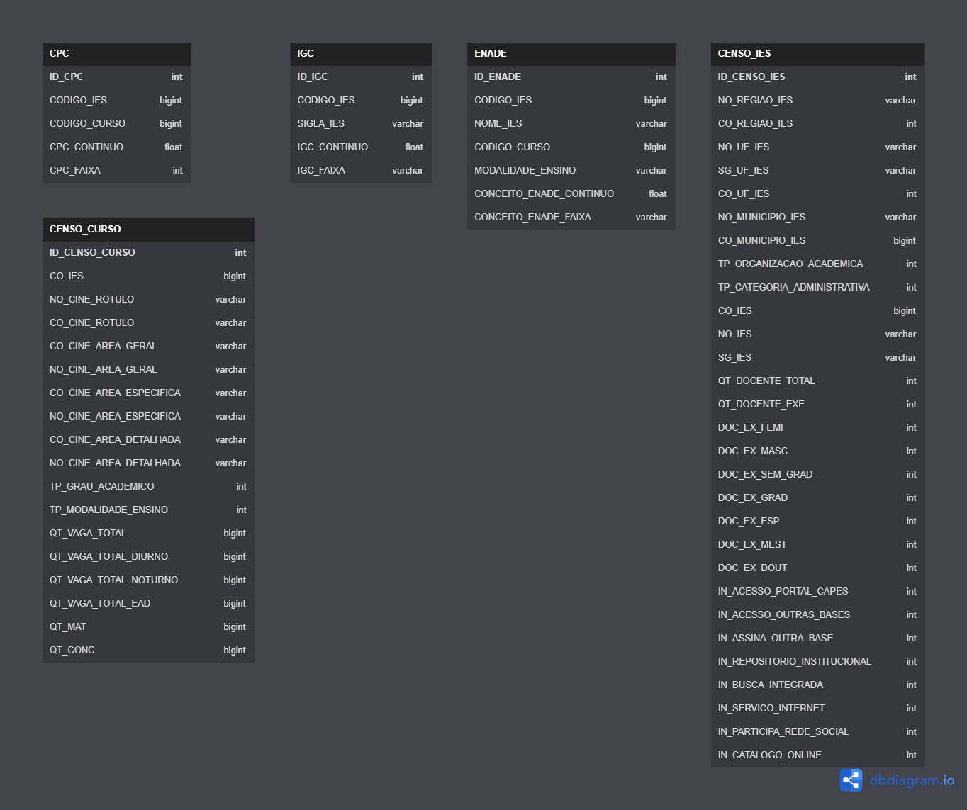Click the CONCEITO_ENADE_FAIXA field
967x810 pixels.
click(x=571, y=218)
